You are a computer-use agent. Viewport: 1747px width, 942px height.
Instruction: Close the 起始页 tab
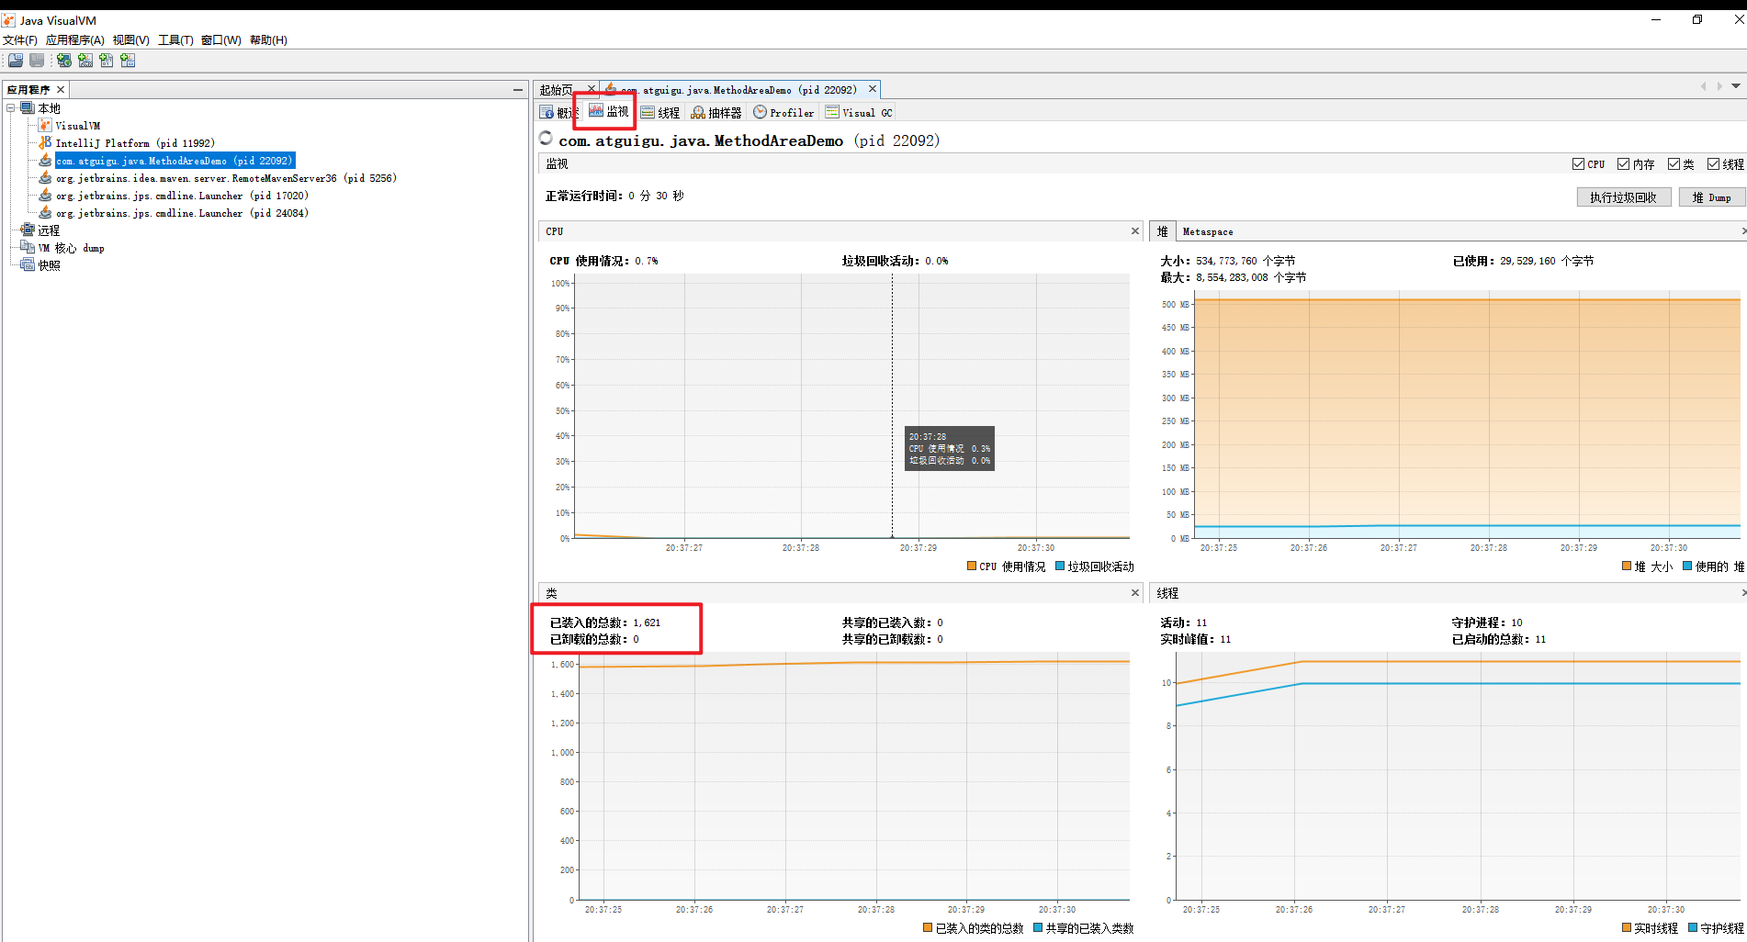point(592,89)
